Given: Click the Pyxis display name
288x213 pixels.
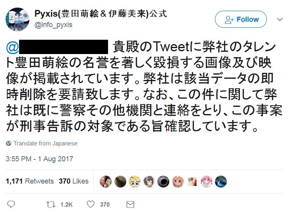Looking at the screenshot, I should (x=101, y=14).
